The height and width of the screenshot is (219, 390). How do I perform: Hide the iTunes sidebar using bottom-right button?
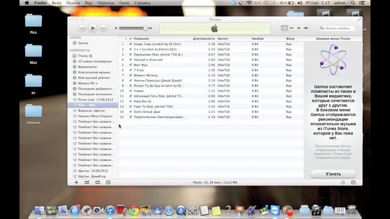pos(353,182)
